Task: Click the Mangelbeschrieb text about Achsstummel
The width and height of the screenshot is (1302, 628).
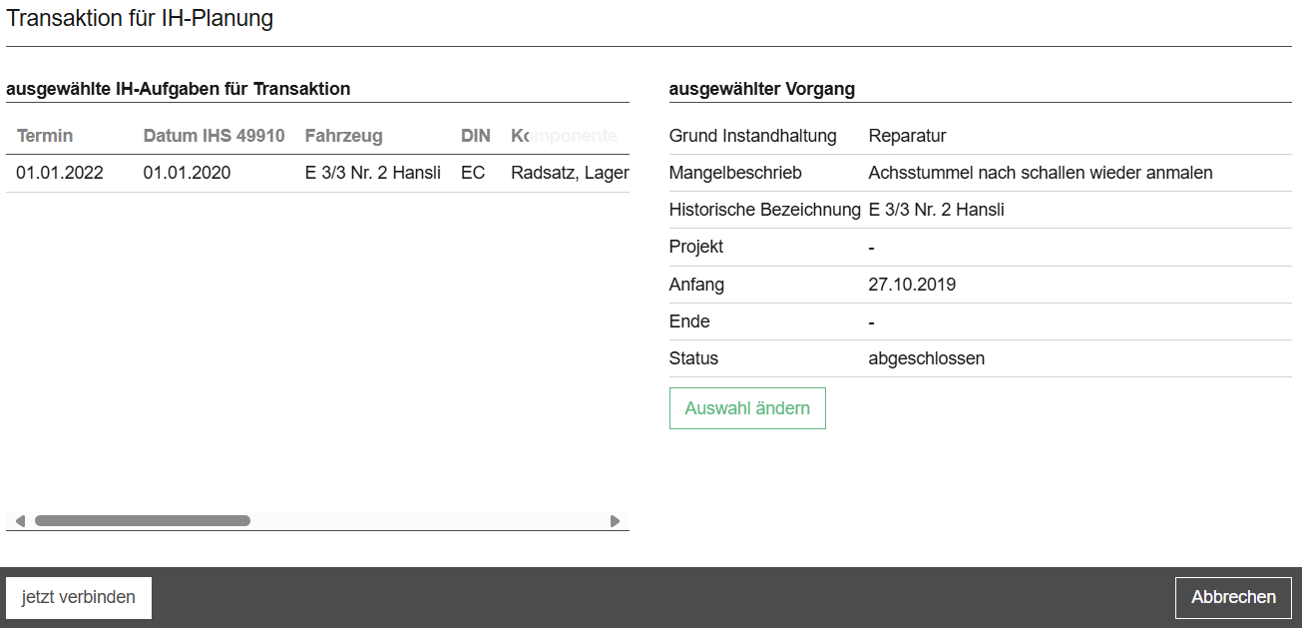Action: (x=1041, y=173)
